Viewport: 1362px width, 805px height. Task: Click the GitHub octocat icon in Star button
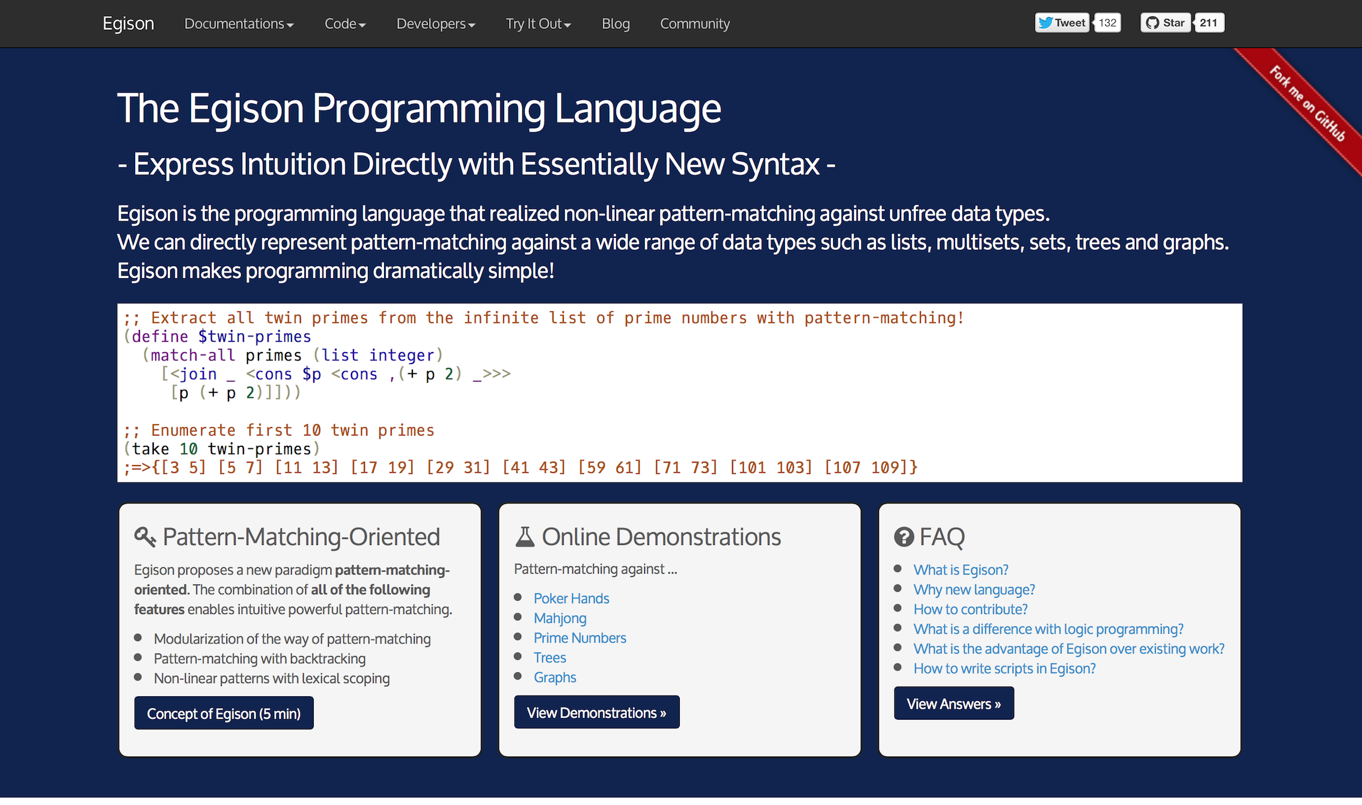tap(1152, 23)
